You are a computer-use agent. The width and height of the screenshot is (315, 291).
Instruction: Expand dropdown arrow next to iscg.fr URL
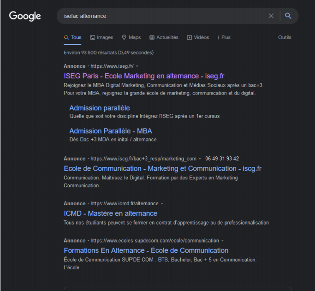[x=200, y=159]
